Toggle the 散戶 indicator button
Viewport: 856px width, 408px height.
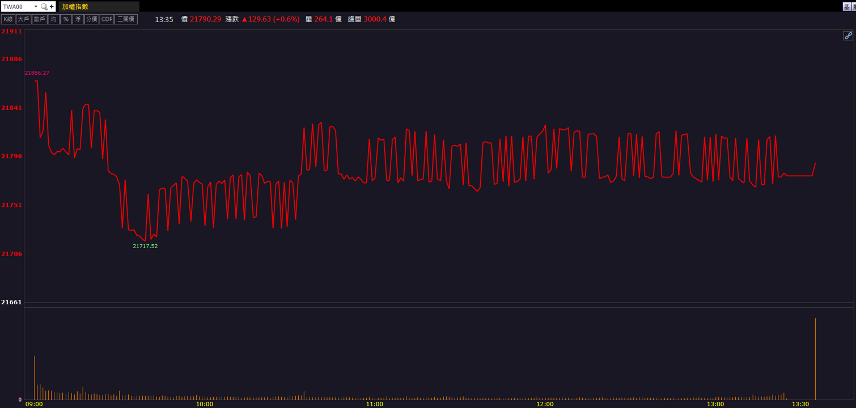39,19
